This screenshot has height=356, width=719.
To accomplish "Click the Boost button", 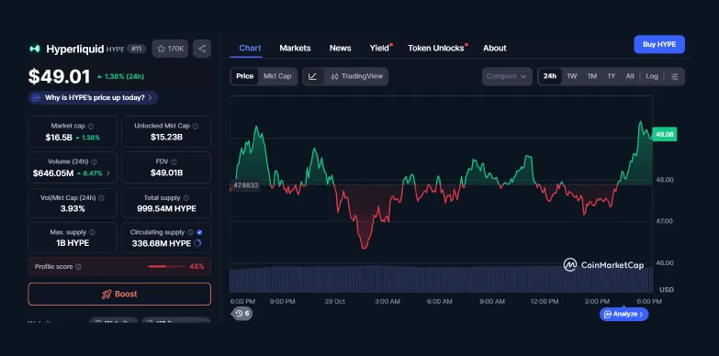I will click(x=119, y=295).
